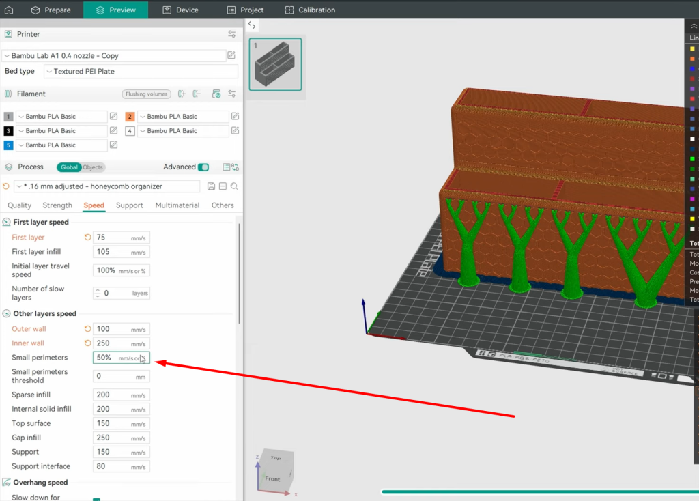This screenshot has height=501, width=699.
Task: Reset Outer wall speed to default
Action: click(87, 329)
